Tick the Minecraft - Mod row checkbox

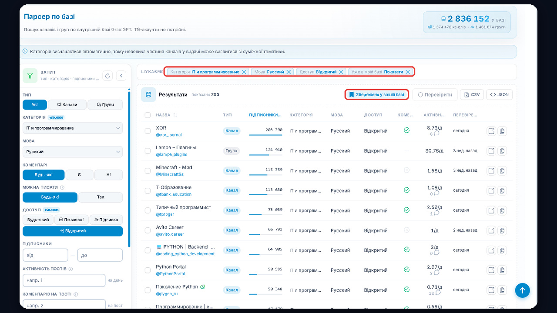point(148,171)
